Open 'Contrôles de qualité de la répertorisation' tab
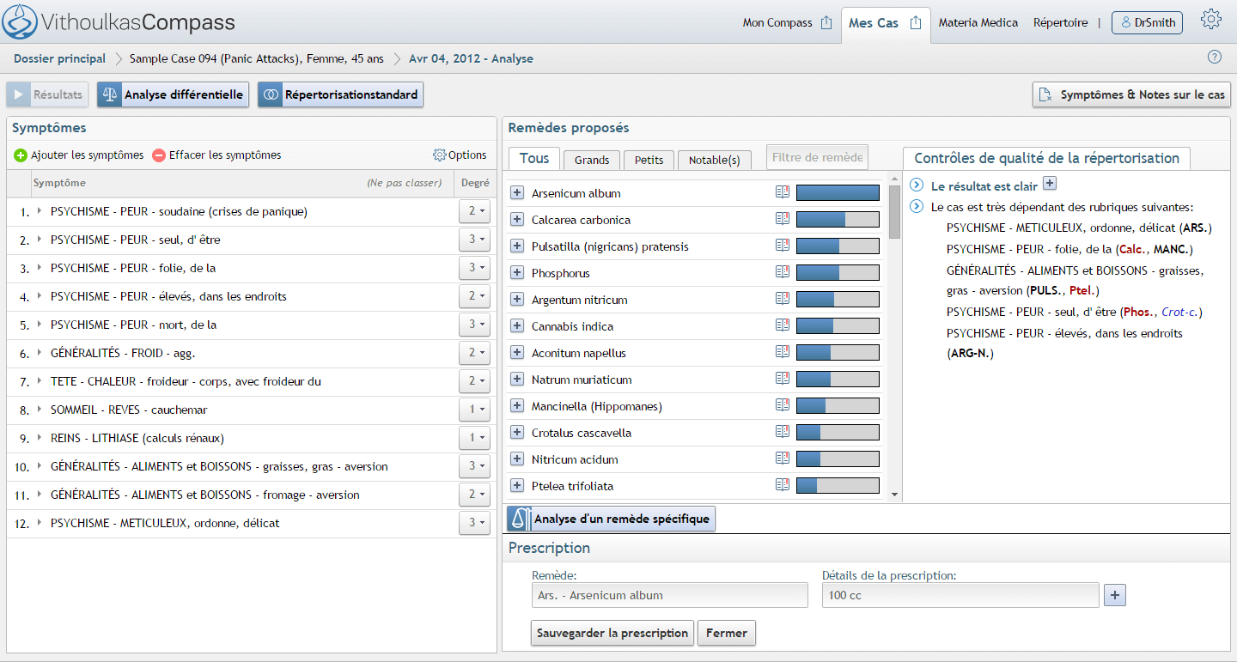Viewport: 1237px width, 662px height. [1046, 158]
